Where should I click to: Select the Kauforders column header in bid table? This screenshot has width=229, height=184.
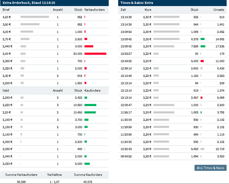(92, 90)
